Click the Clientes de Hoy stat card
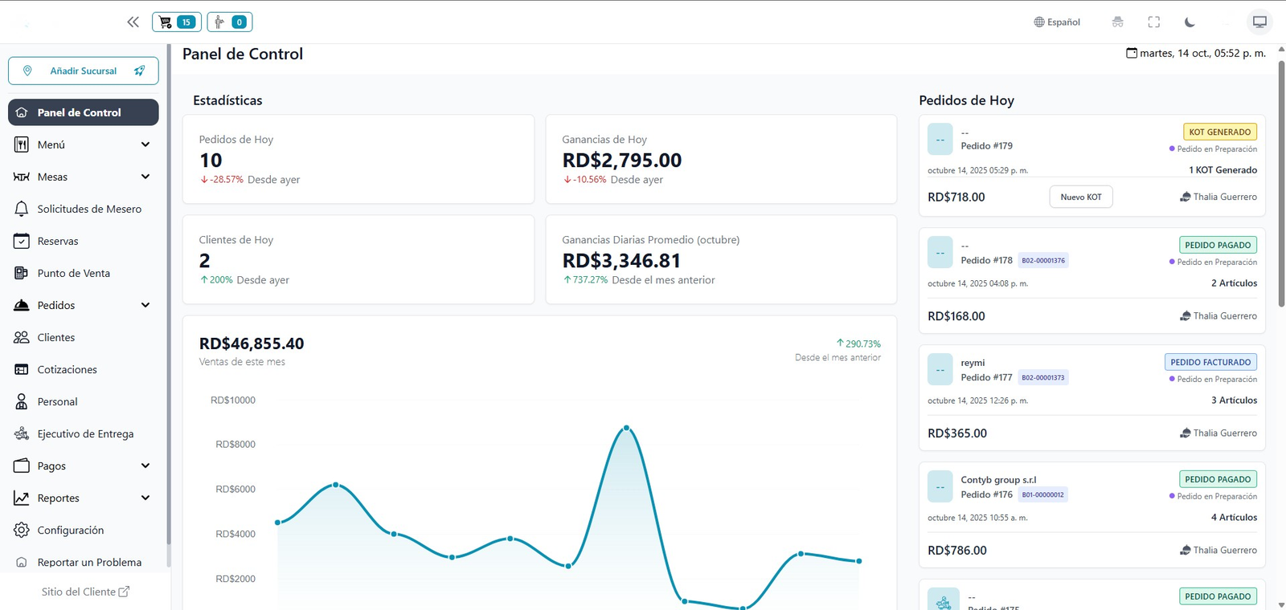 pyautogui.click(x=358, y=259)
